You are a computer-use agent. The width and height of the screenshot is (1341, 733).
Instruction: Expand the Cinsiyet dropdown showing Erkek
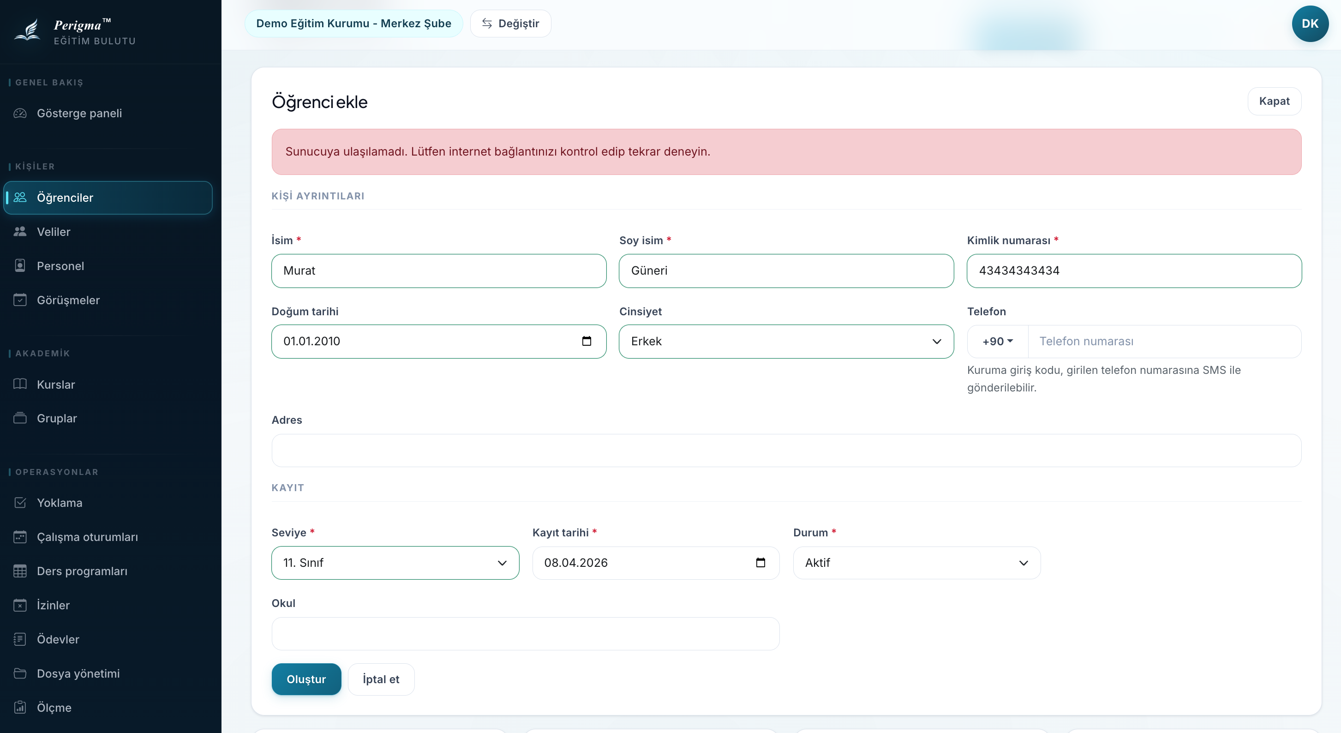point(786,342)
